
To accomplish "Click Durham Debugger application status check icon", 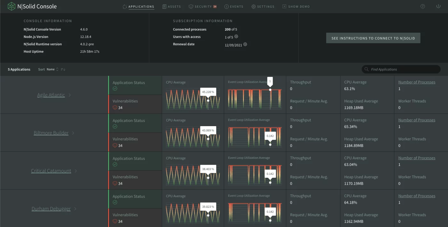I will coord(115,202).
